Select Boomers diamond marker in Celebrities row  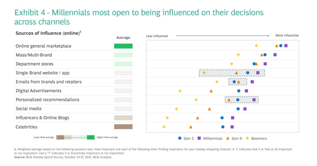point(164,127)
